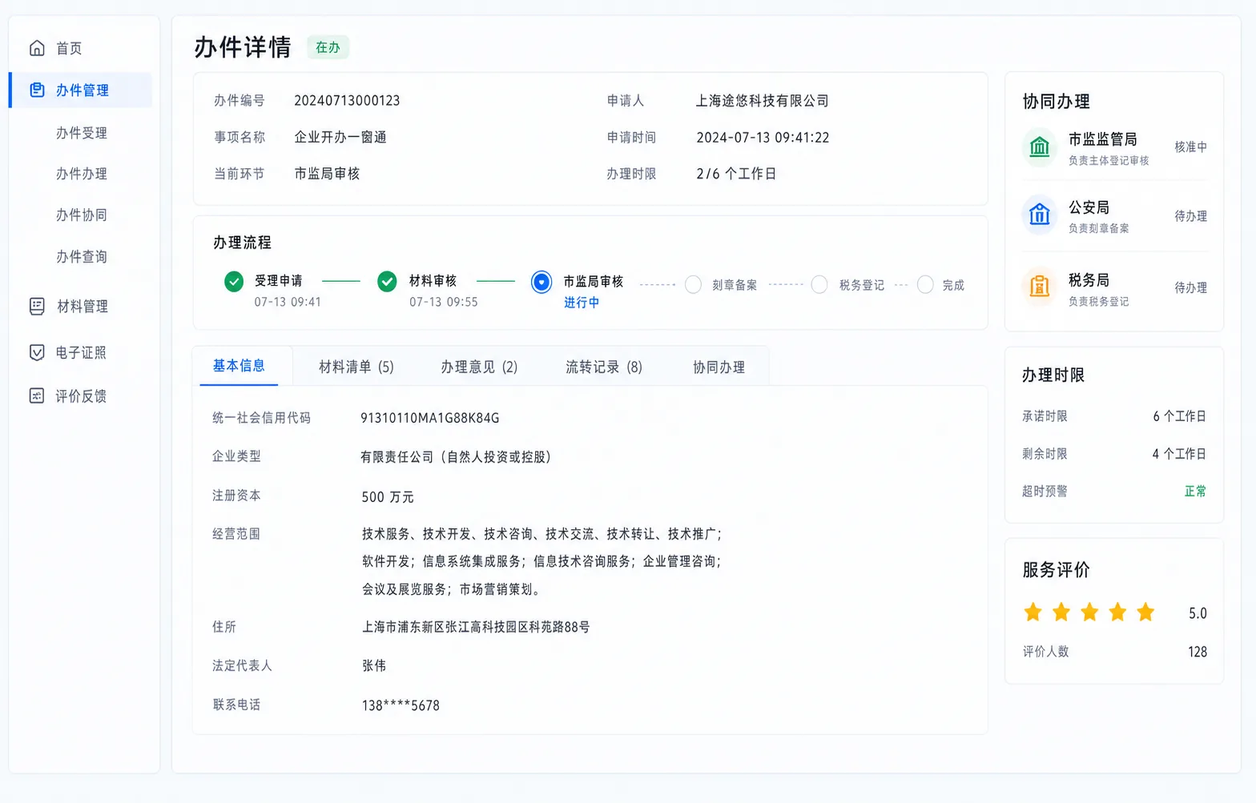Click 负责税务登记 description text
1256x803 pixels.
click(x=1099, y=301)
